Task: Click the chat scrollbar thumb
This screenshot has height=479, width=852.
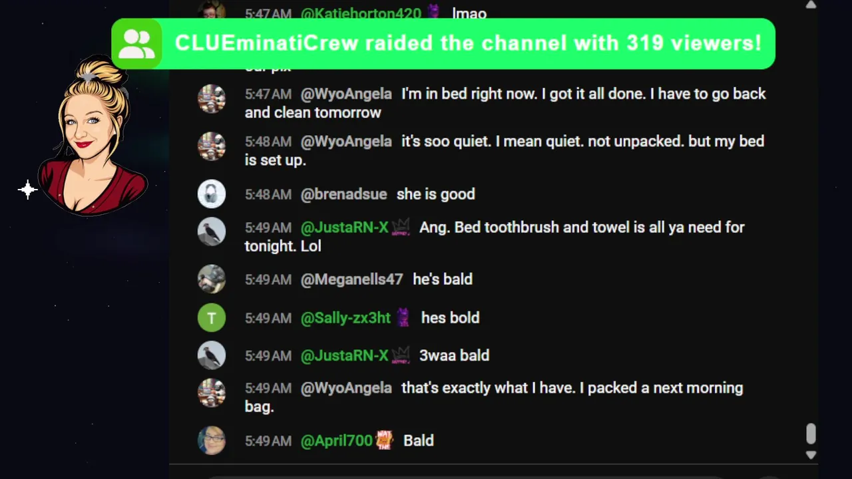Action: pos(811,434)
